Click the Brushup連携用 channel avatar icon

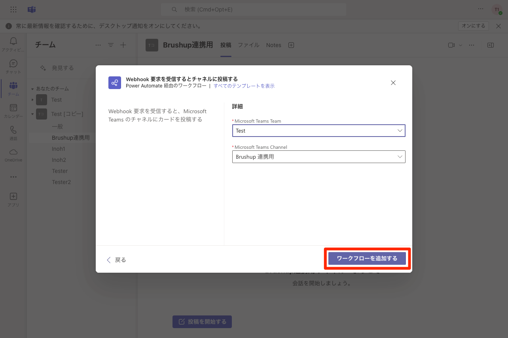click(152, 45)
